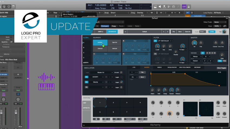Go to next preset with right arrow
This screenshot has width=230, height=129.
(x=167, y=32)
